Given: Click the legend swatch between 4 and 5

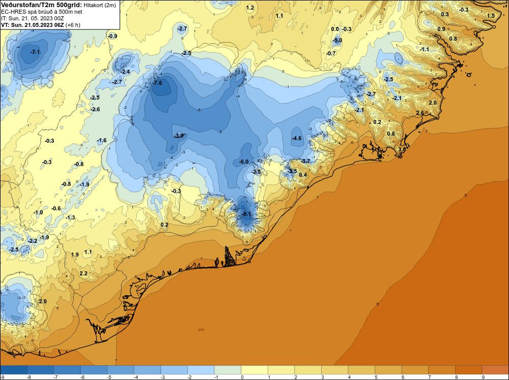Looking at the screenshot, I should click(x=361, y=370).
